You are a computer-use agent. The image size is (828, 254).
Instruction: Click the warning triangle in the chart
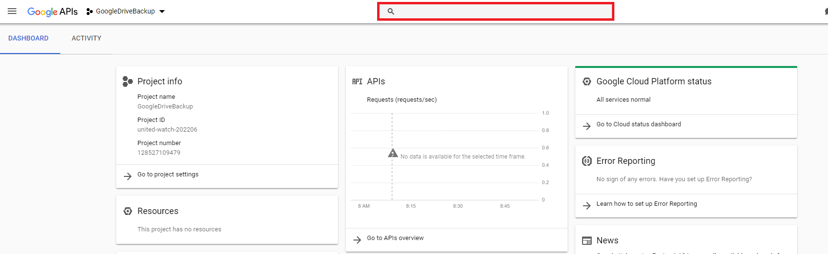point(393,153)
